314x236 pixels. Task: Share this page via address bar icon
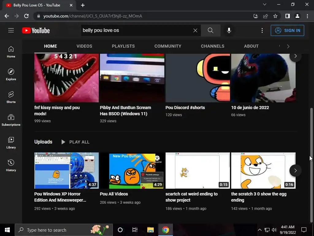pos(266,16)
